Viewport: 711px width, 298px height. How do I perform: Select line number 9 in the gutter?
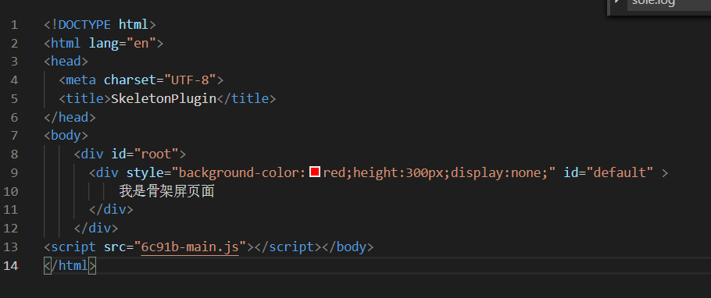point(15,172)
